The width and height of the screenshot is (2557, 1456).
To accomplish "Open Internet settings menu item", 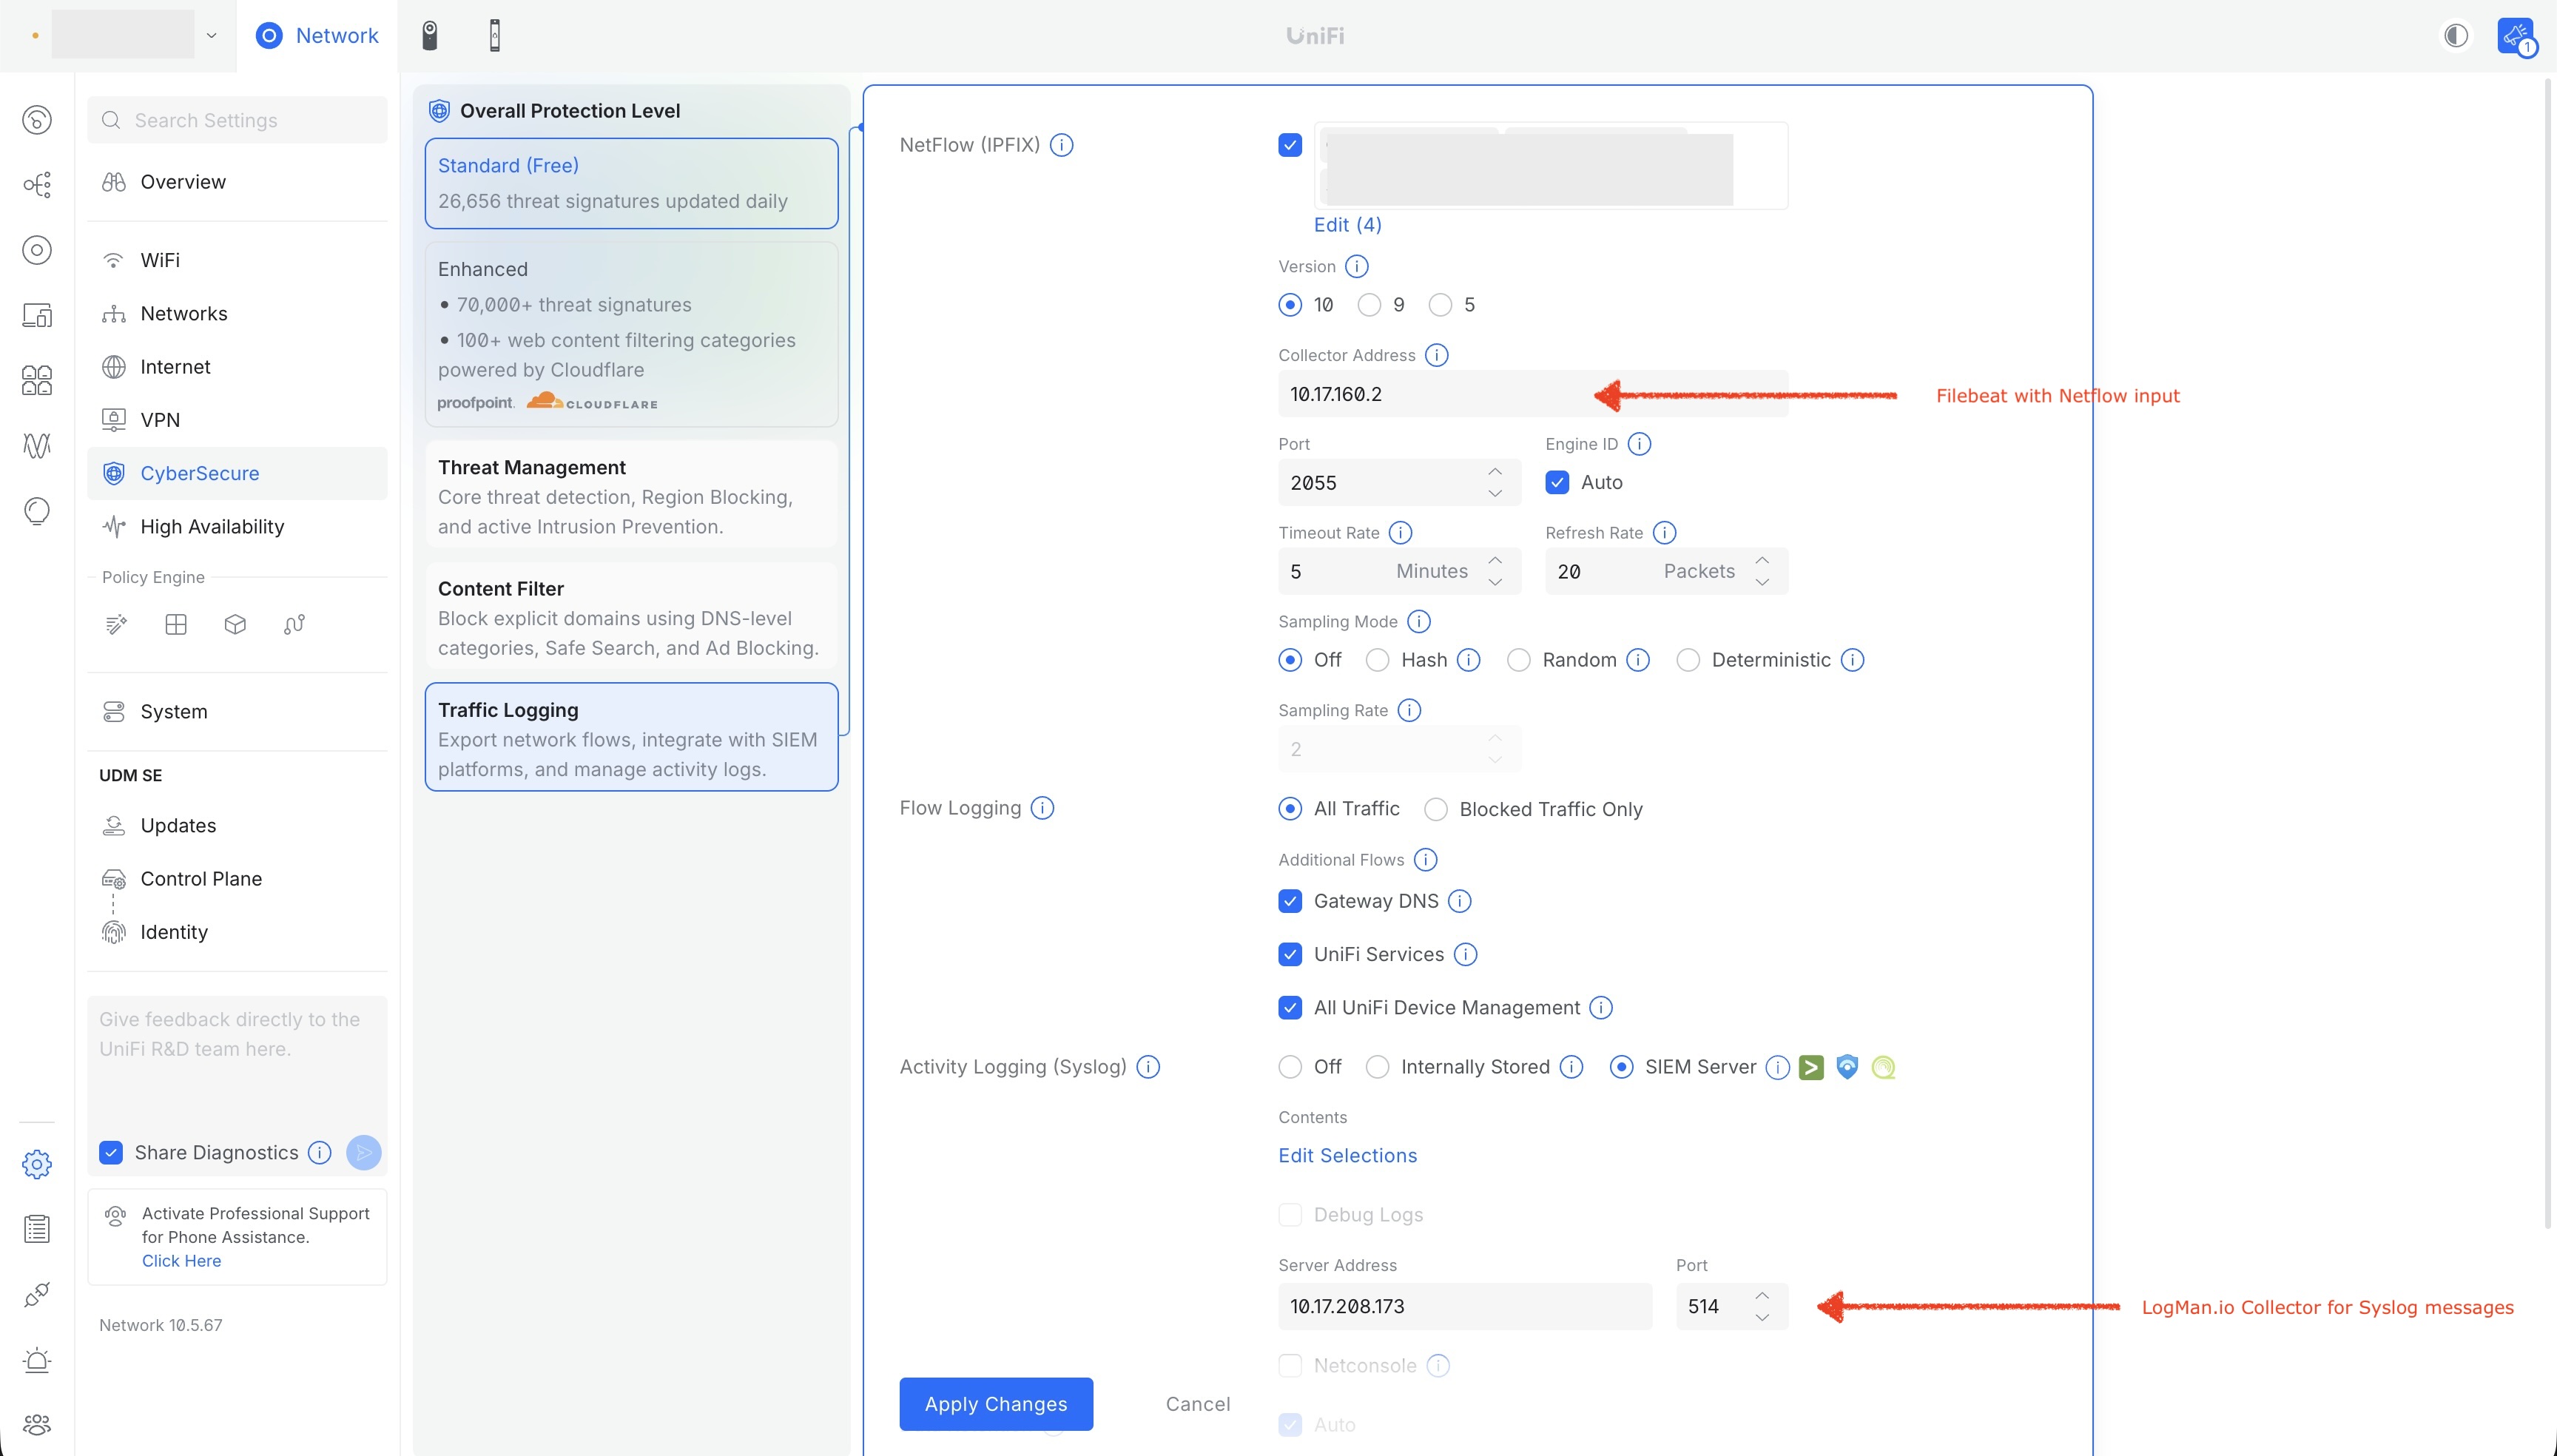I will click(x=237, y=367).
